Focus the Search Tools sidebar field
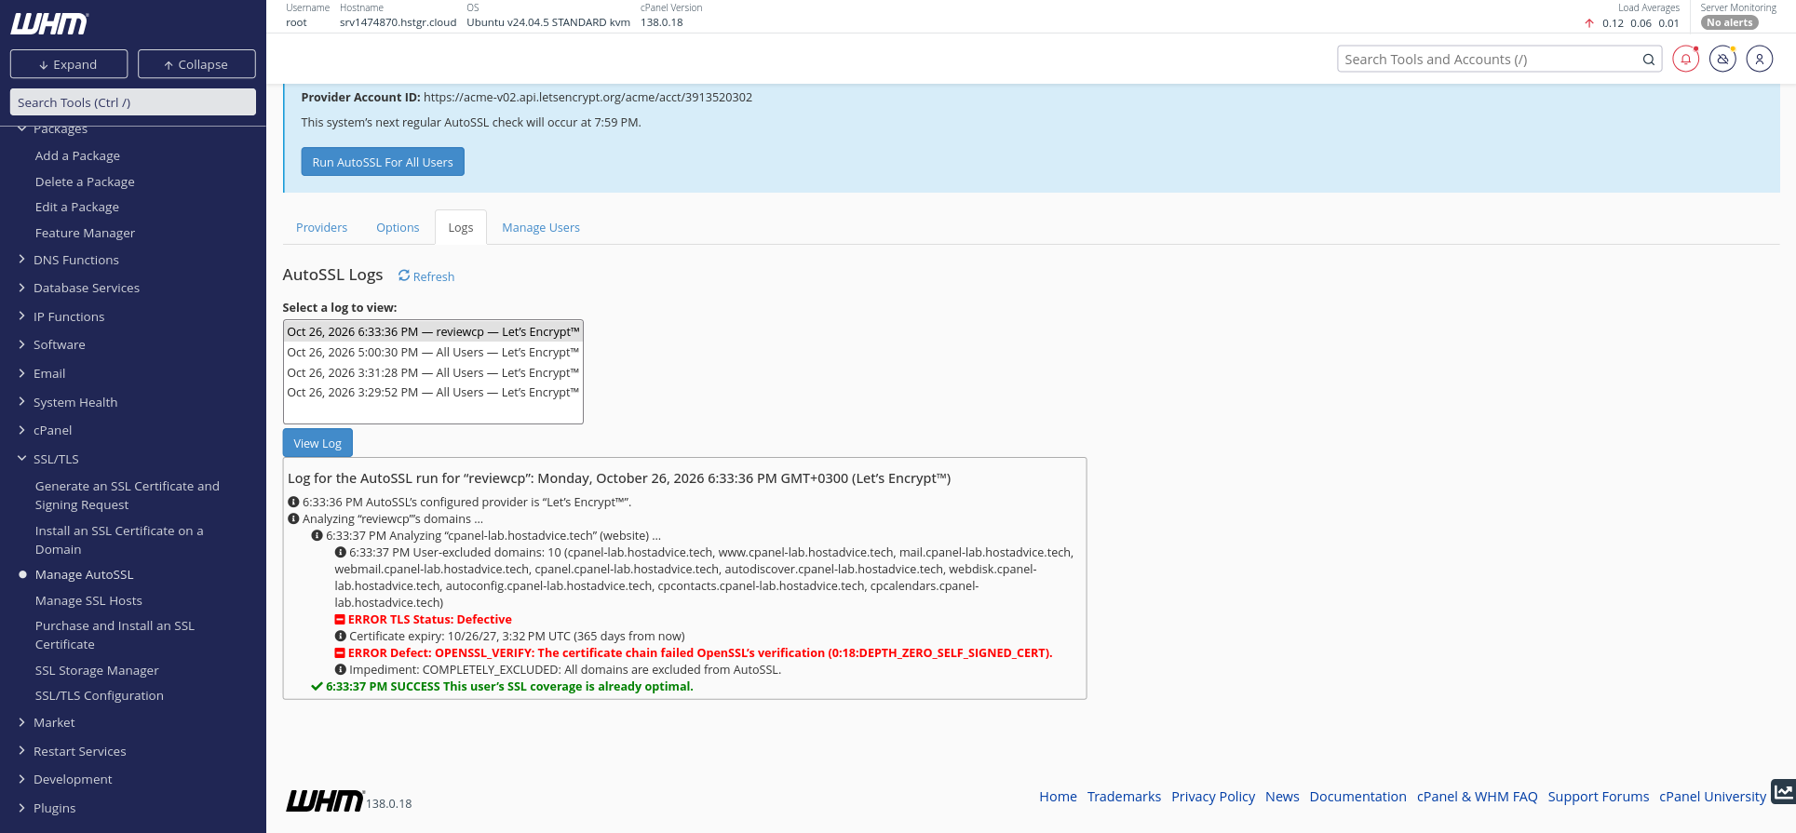 tap(133, 102)
